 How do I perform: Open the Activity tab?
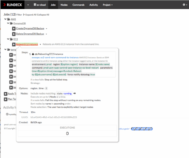pyautogui.click(x=93, y=5)
